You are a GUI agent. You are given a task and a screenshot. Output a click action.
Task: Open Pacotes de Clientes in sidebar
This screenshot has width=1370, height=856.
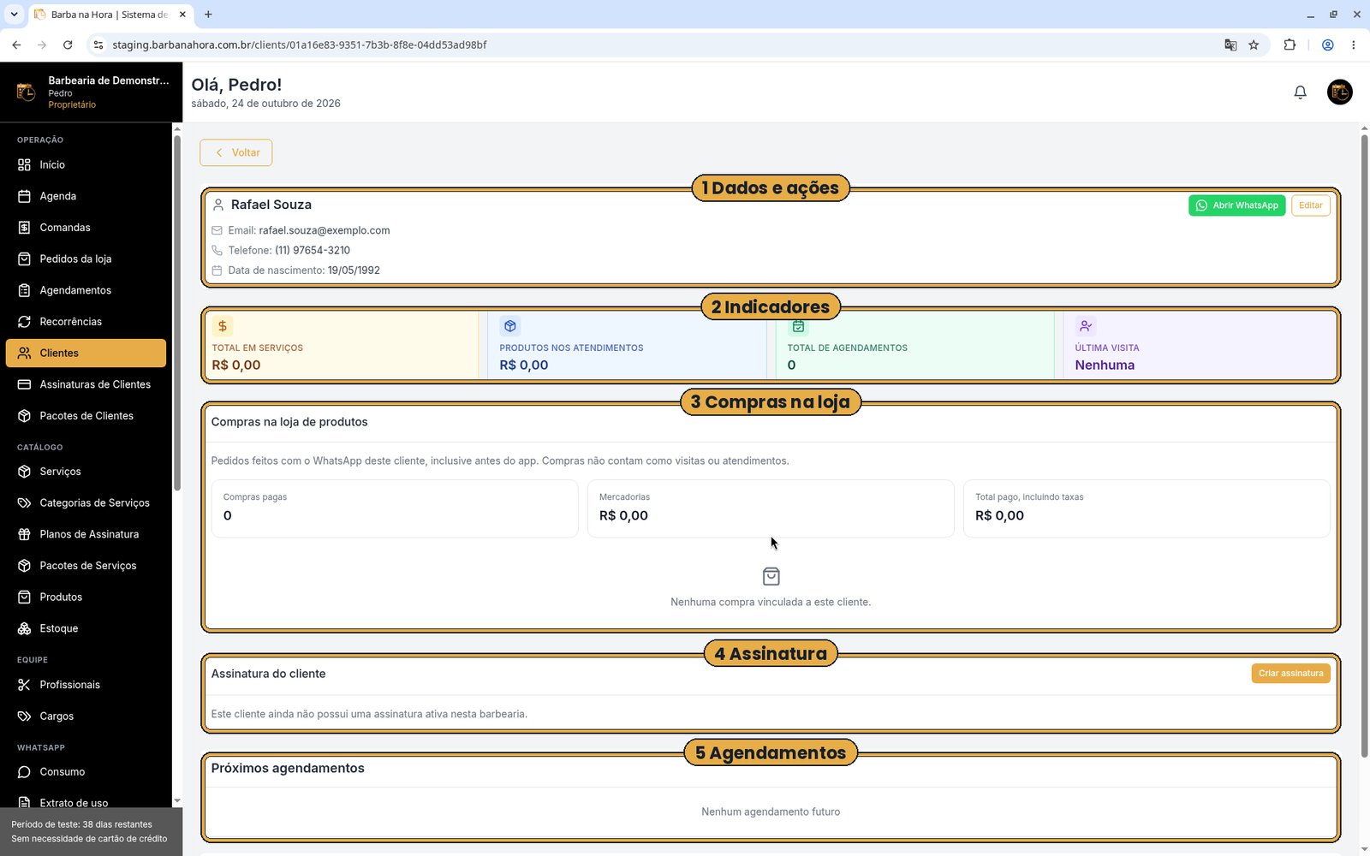(86, 416)
